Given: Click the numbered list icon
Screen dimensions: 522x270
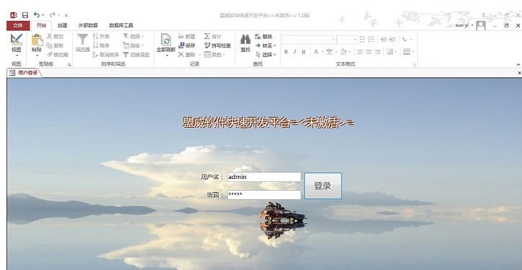Looking at the screenshot, I should 371,40.
